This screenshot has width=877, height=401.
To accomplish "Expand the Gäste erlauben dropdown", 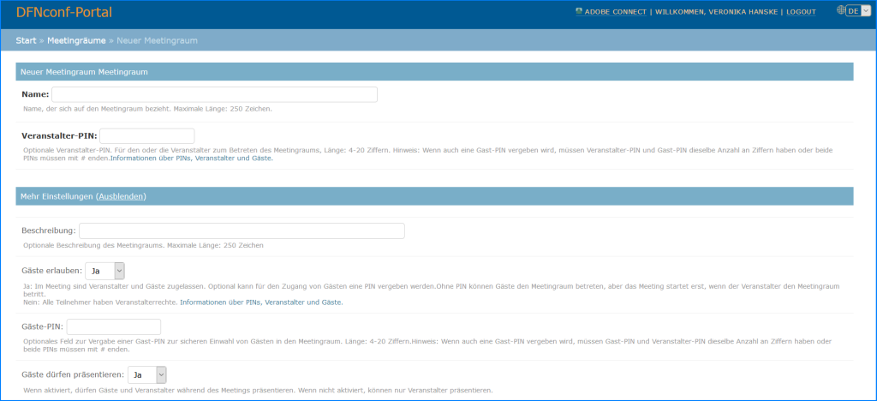I will pyautogui.click(x=105, y=271).
